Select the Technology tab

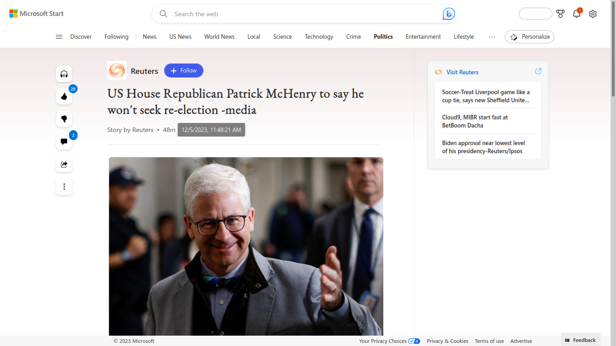click(x=319, y=37)
